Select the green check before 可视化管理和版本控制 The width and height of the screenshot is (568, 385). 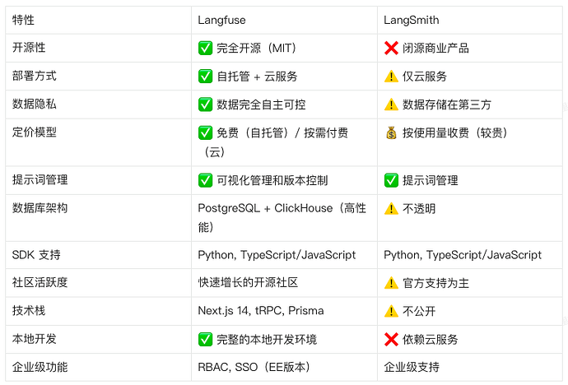tap(206, 180)
